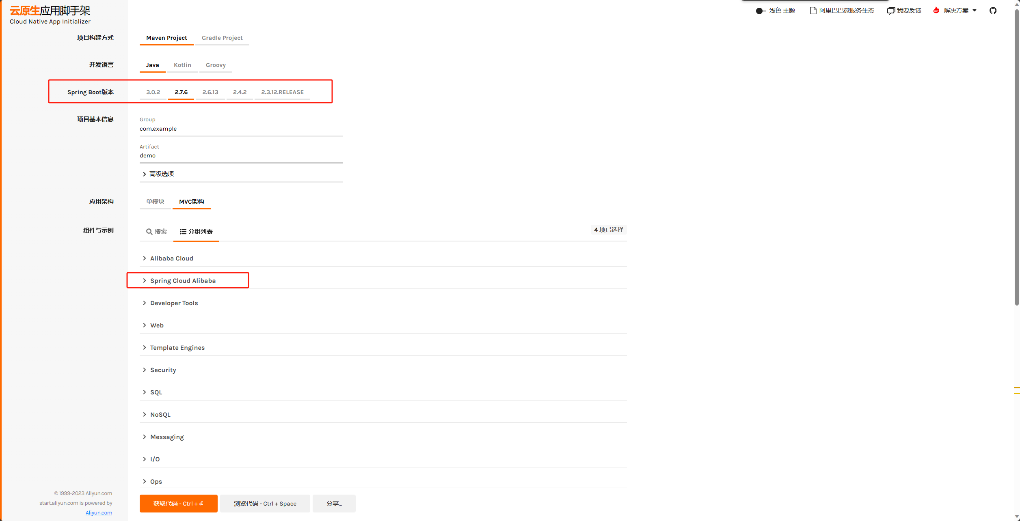
Task: Open the GitHub icon link
Action: (993, 11)
